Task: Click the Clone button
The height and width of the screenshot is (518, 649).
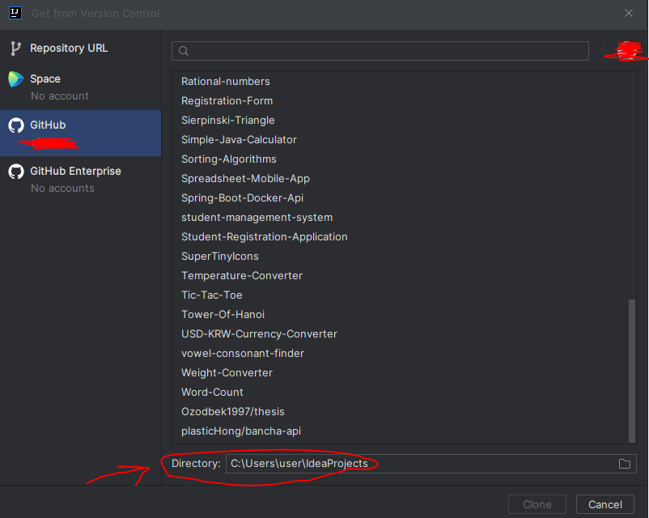Action: (537, 504)
